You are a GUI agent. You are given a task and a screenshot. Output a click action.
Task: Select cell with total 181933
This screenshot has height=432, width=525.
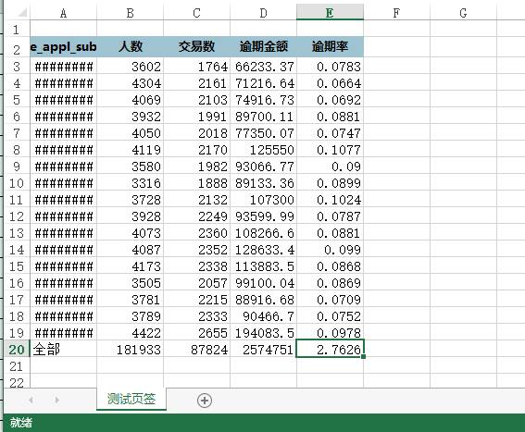pyautogui.click(x=130, y=349)
